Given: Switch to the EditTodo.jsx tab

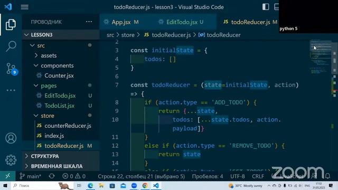Looking at the screenshot, I should point(182,22).
